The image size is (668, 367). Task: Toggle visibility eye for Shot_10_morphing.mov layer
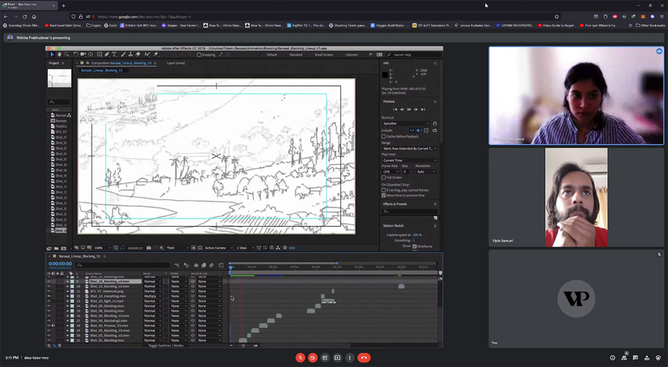point(48,296)
